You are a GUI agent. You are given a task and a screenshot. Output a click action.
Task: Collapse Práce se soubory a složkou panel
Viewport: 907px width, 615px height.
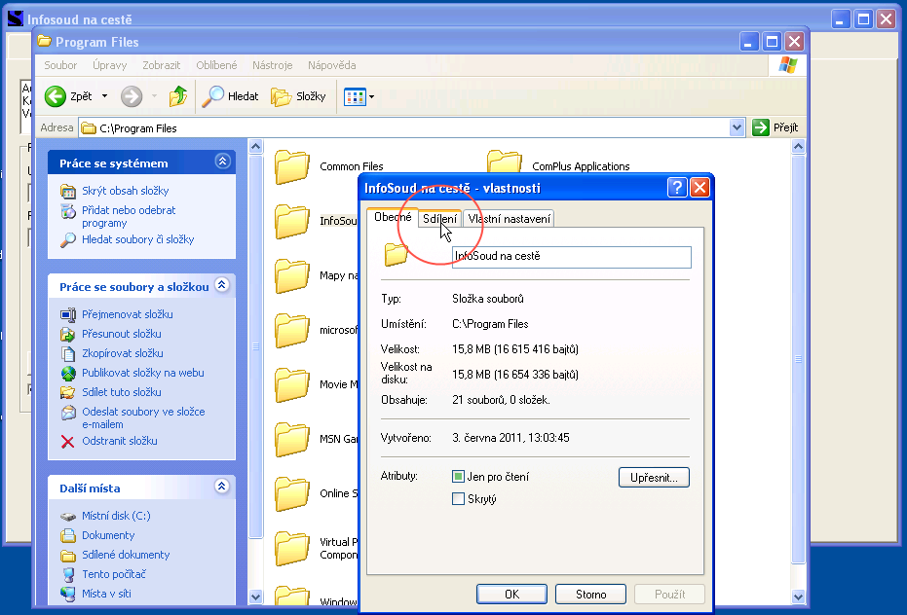click(x=222, y=285)
